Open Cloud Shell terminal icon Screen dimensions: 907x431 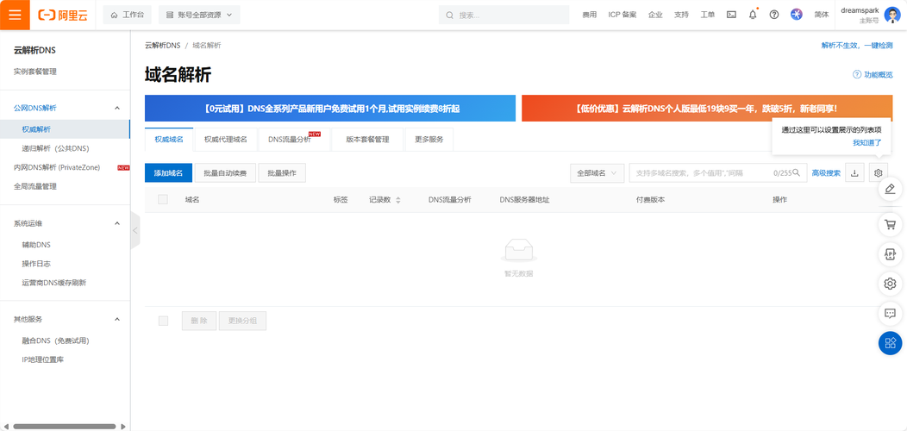pyautogui.click(x=731, y=15)
